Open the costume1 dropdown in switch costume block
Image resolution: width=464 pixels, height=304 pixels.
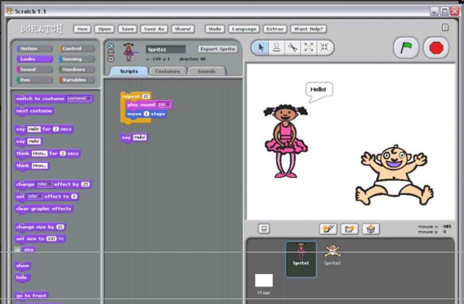(x=79, y=98)
